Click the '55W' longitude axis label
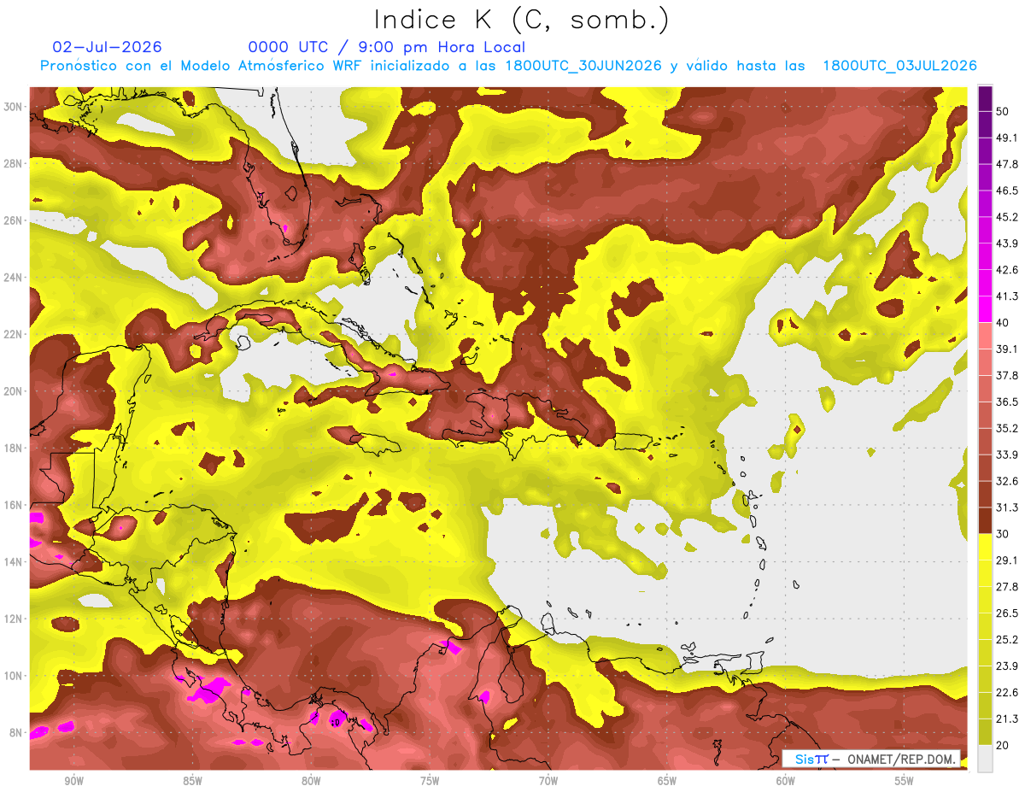Viewport: 1025px width, 792px height. tap(905, 782)
